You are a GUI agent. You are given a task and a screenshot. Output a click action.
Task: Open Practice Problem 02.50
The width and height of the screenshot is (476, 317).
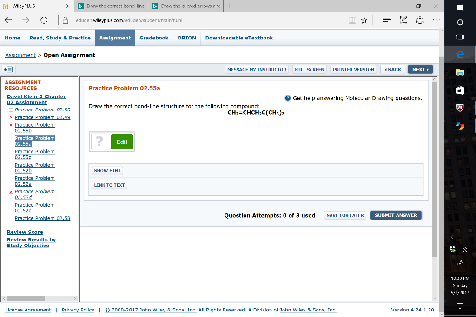pyautogui.click(x=42, y=110)
